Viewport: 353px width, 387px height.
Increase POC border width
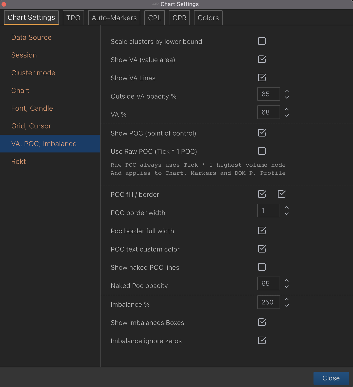pyautogui.click(x=287, y=207)
